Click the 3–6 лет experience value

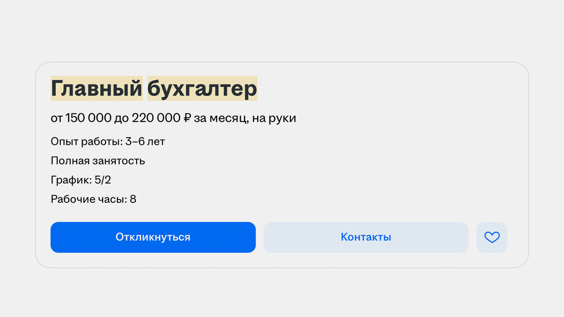point(145,142)
